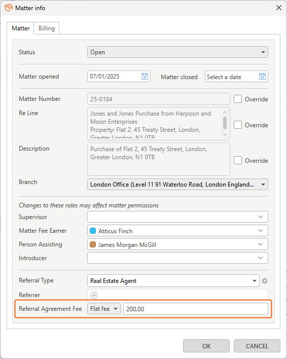Tick the Re Line Override checkbox
Viewport: 287px width, 359px height.
coord(238,125)
